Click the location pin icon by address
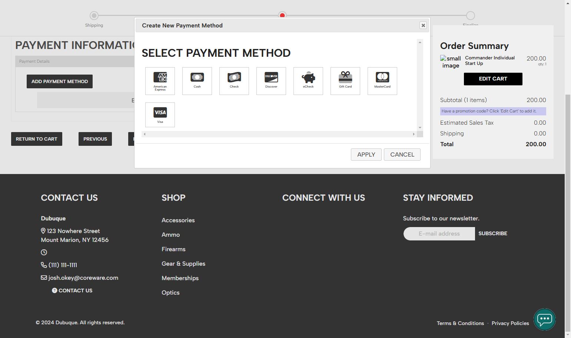The height and width of the screenshot is (338, 571). pos(43,231)
